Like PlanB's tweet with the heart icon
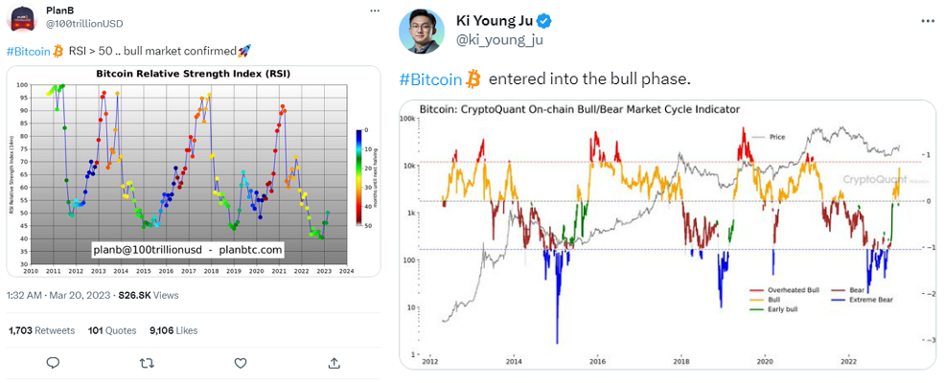Image resolution: width=945 pixels, height=383 pixels. [x=239, y=363]
